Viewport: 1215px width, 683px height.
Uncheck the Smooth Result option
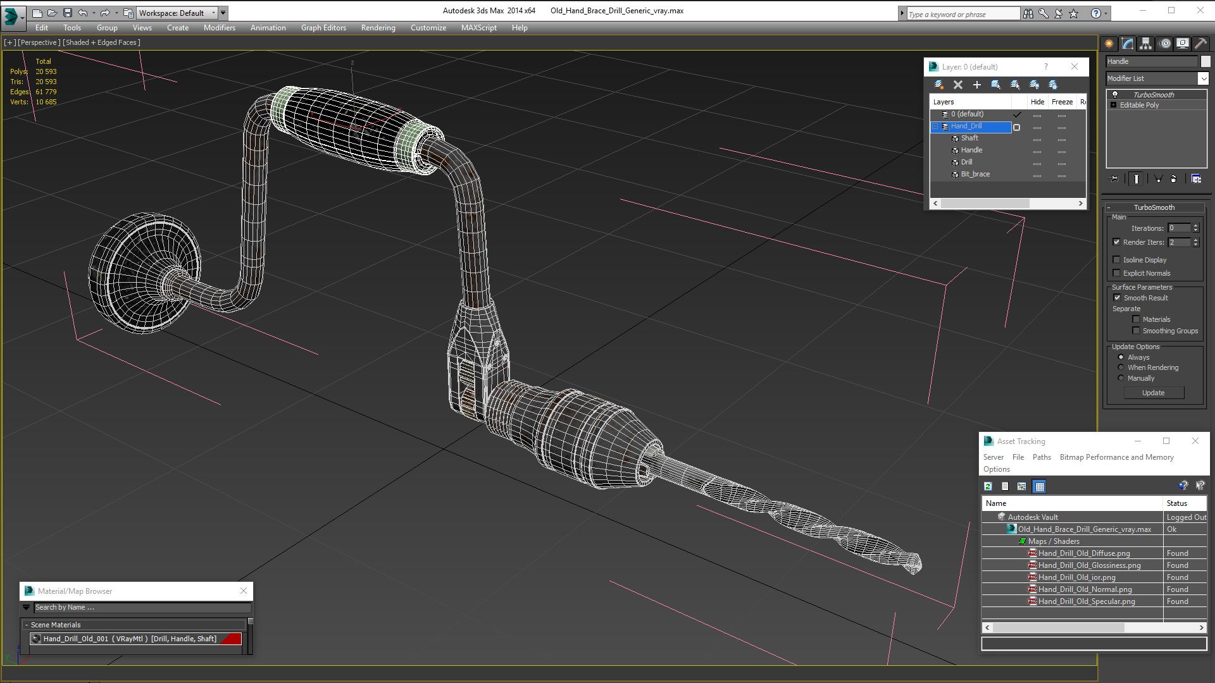click(1118, 298)
